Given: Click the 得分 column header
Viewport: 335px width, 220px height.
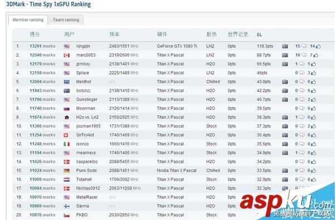Looking at the screenshot, I should (35, 35).
